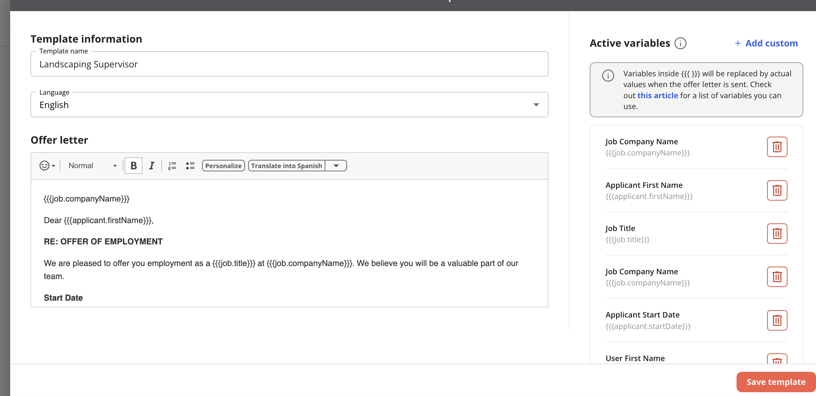Expand the translate language options arrow
Screen dimensions: 816x396
[x=336, y=166]
